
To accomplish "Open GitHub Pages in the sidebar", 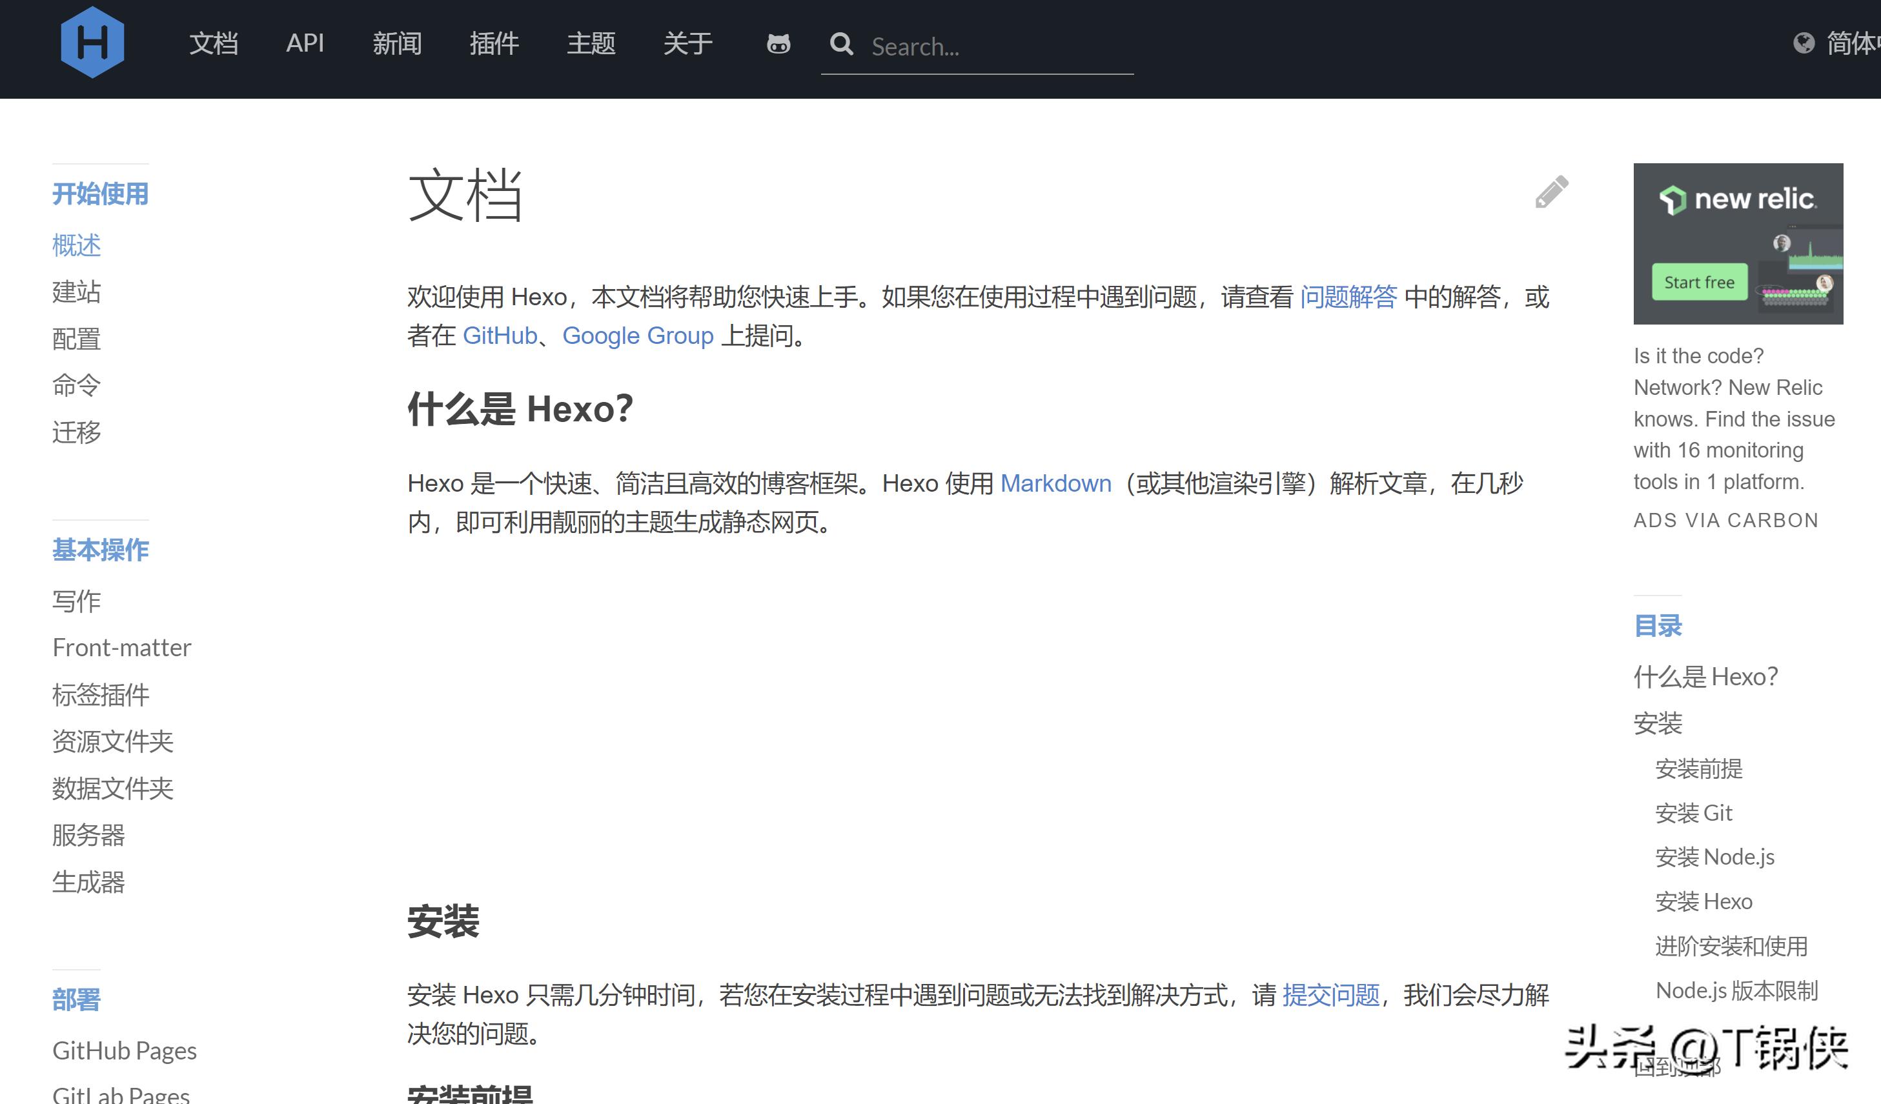I will point(125,1051).
